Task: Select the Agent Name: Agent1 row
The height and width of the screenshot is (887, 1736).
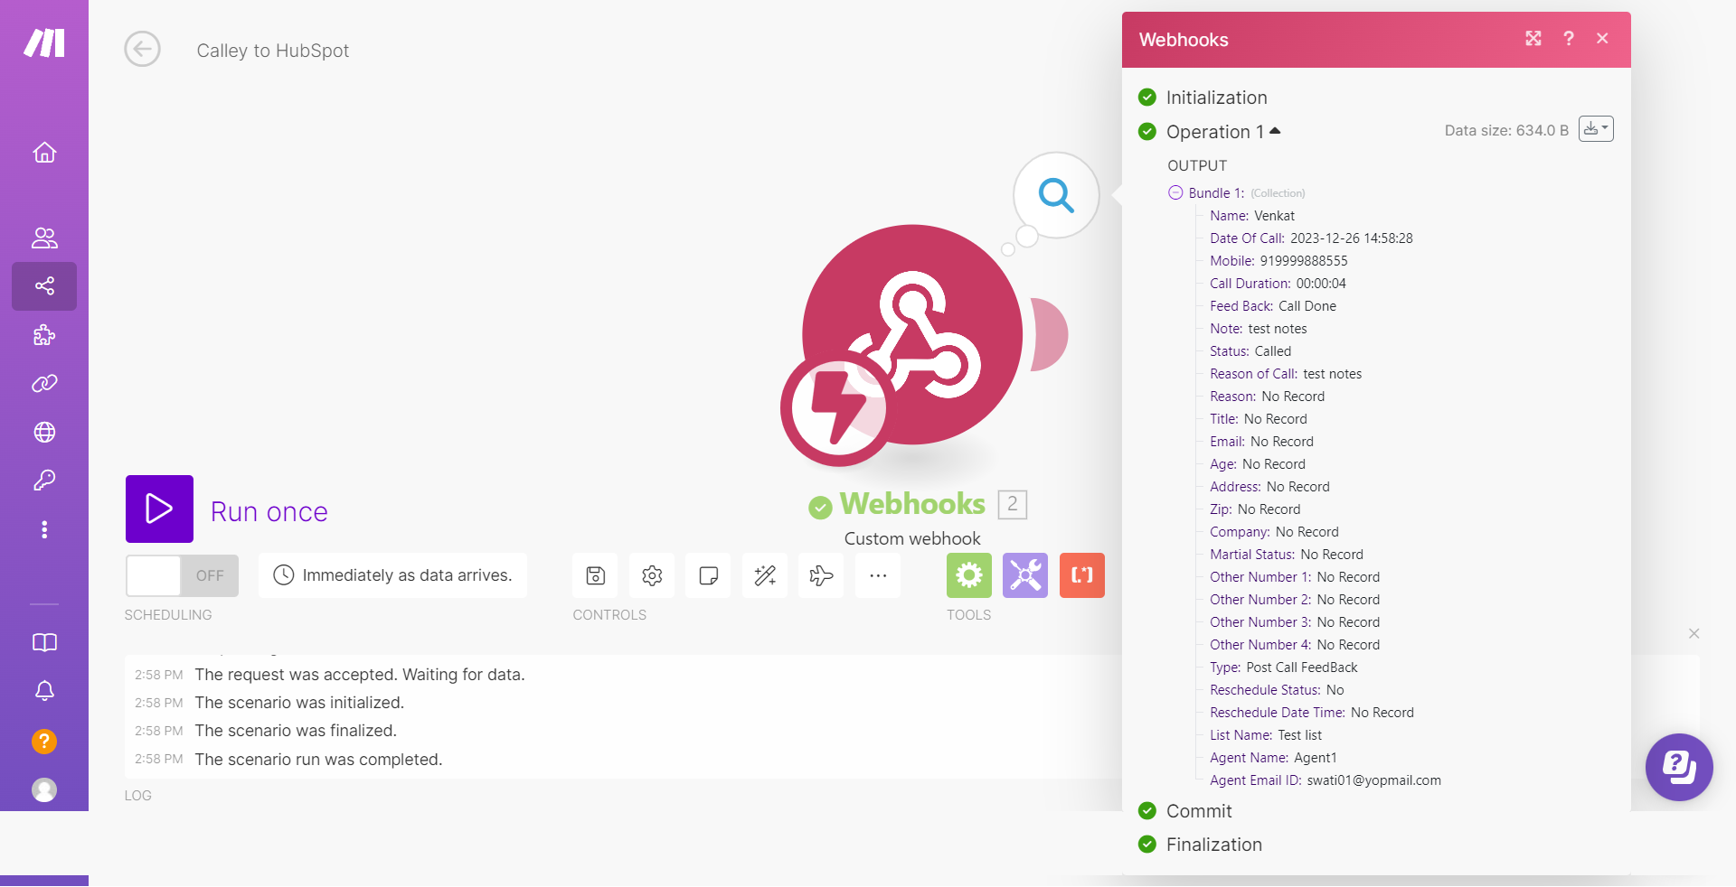Action: 1273,757
